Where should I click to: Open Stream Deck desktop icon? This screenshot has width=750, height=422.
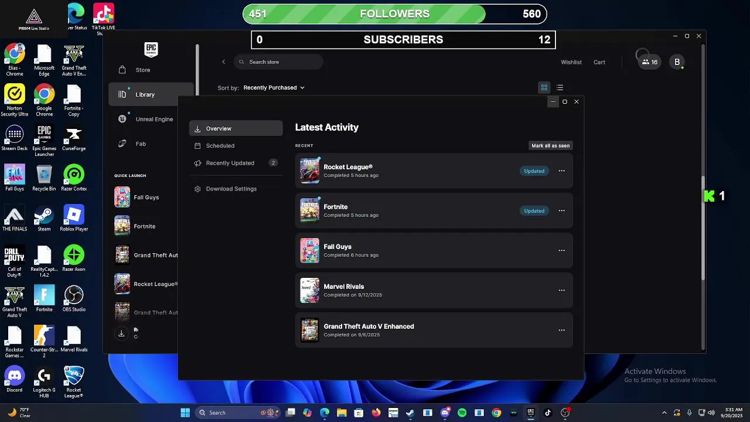[15, 138]
